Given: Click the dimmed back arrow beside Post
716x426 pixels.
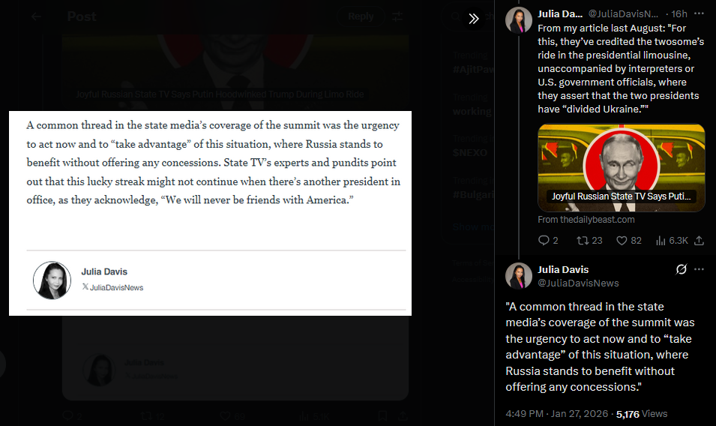Looking at the screenshot, I should pyautogui.click(x=36, y=17).
